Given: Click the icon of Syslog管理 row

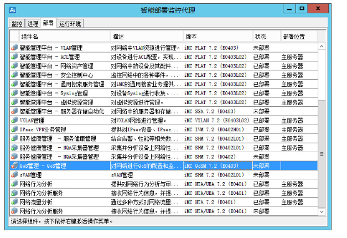Looking at the screenshot, I should pos(14,93).
